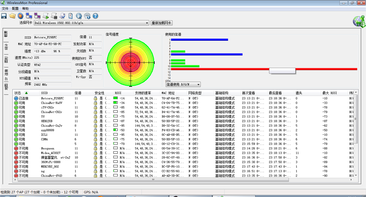Screen dimensions: 366x197
Task: Switch to the 图形 side tab
Action: pos(6,60)
